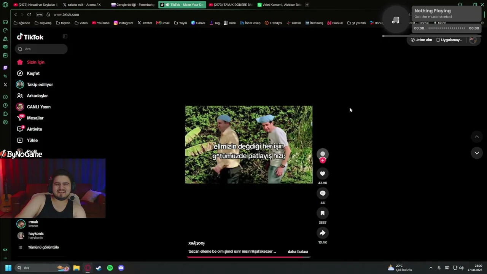Image resolution: width=487 pixels, height=274 pixels.
Task: Follow the creator with the red plus badge
Action: click(x=323, y=161)
